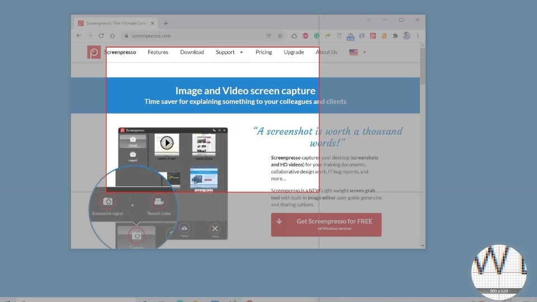
Task: Go back using the browser back arrow
Action: point(79,36)
